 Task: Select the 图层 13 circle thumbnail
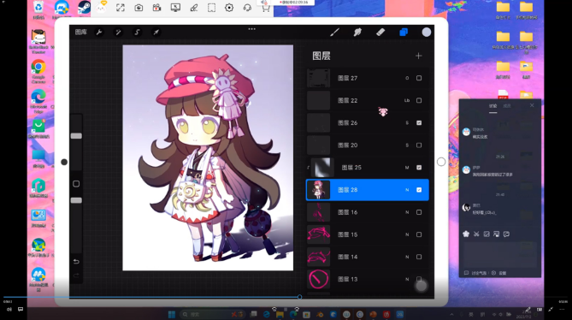tap(318, 279)
